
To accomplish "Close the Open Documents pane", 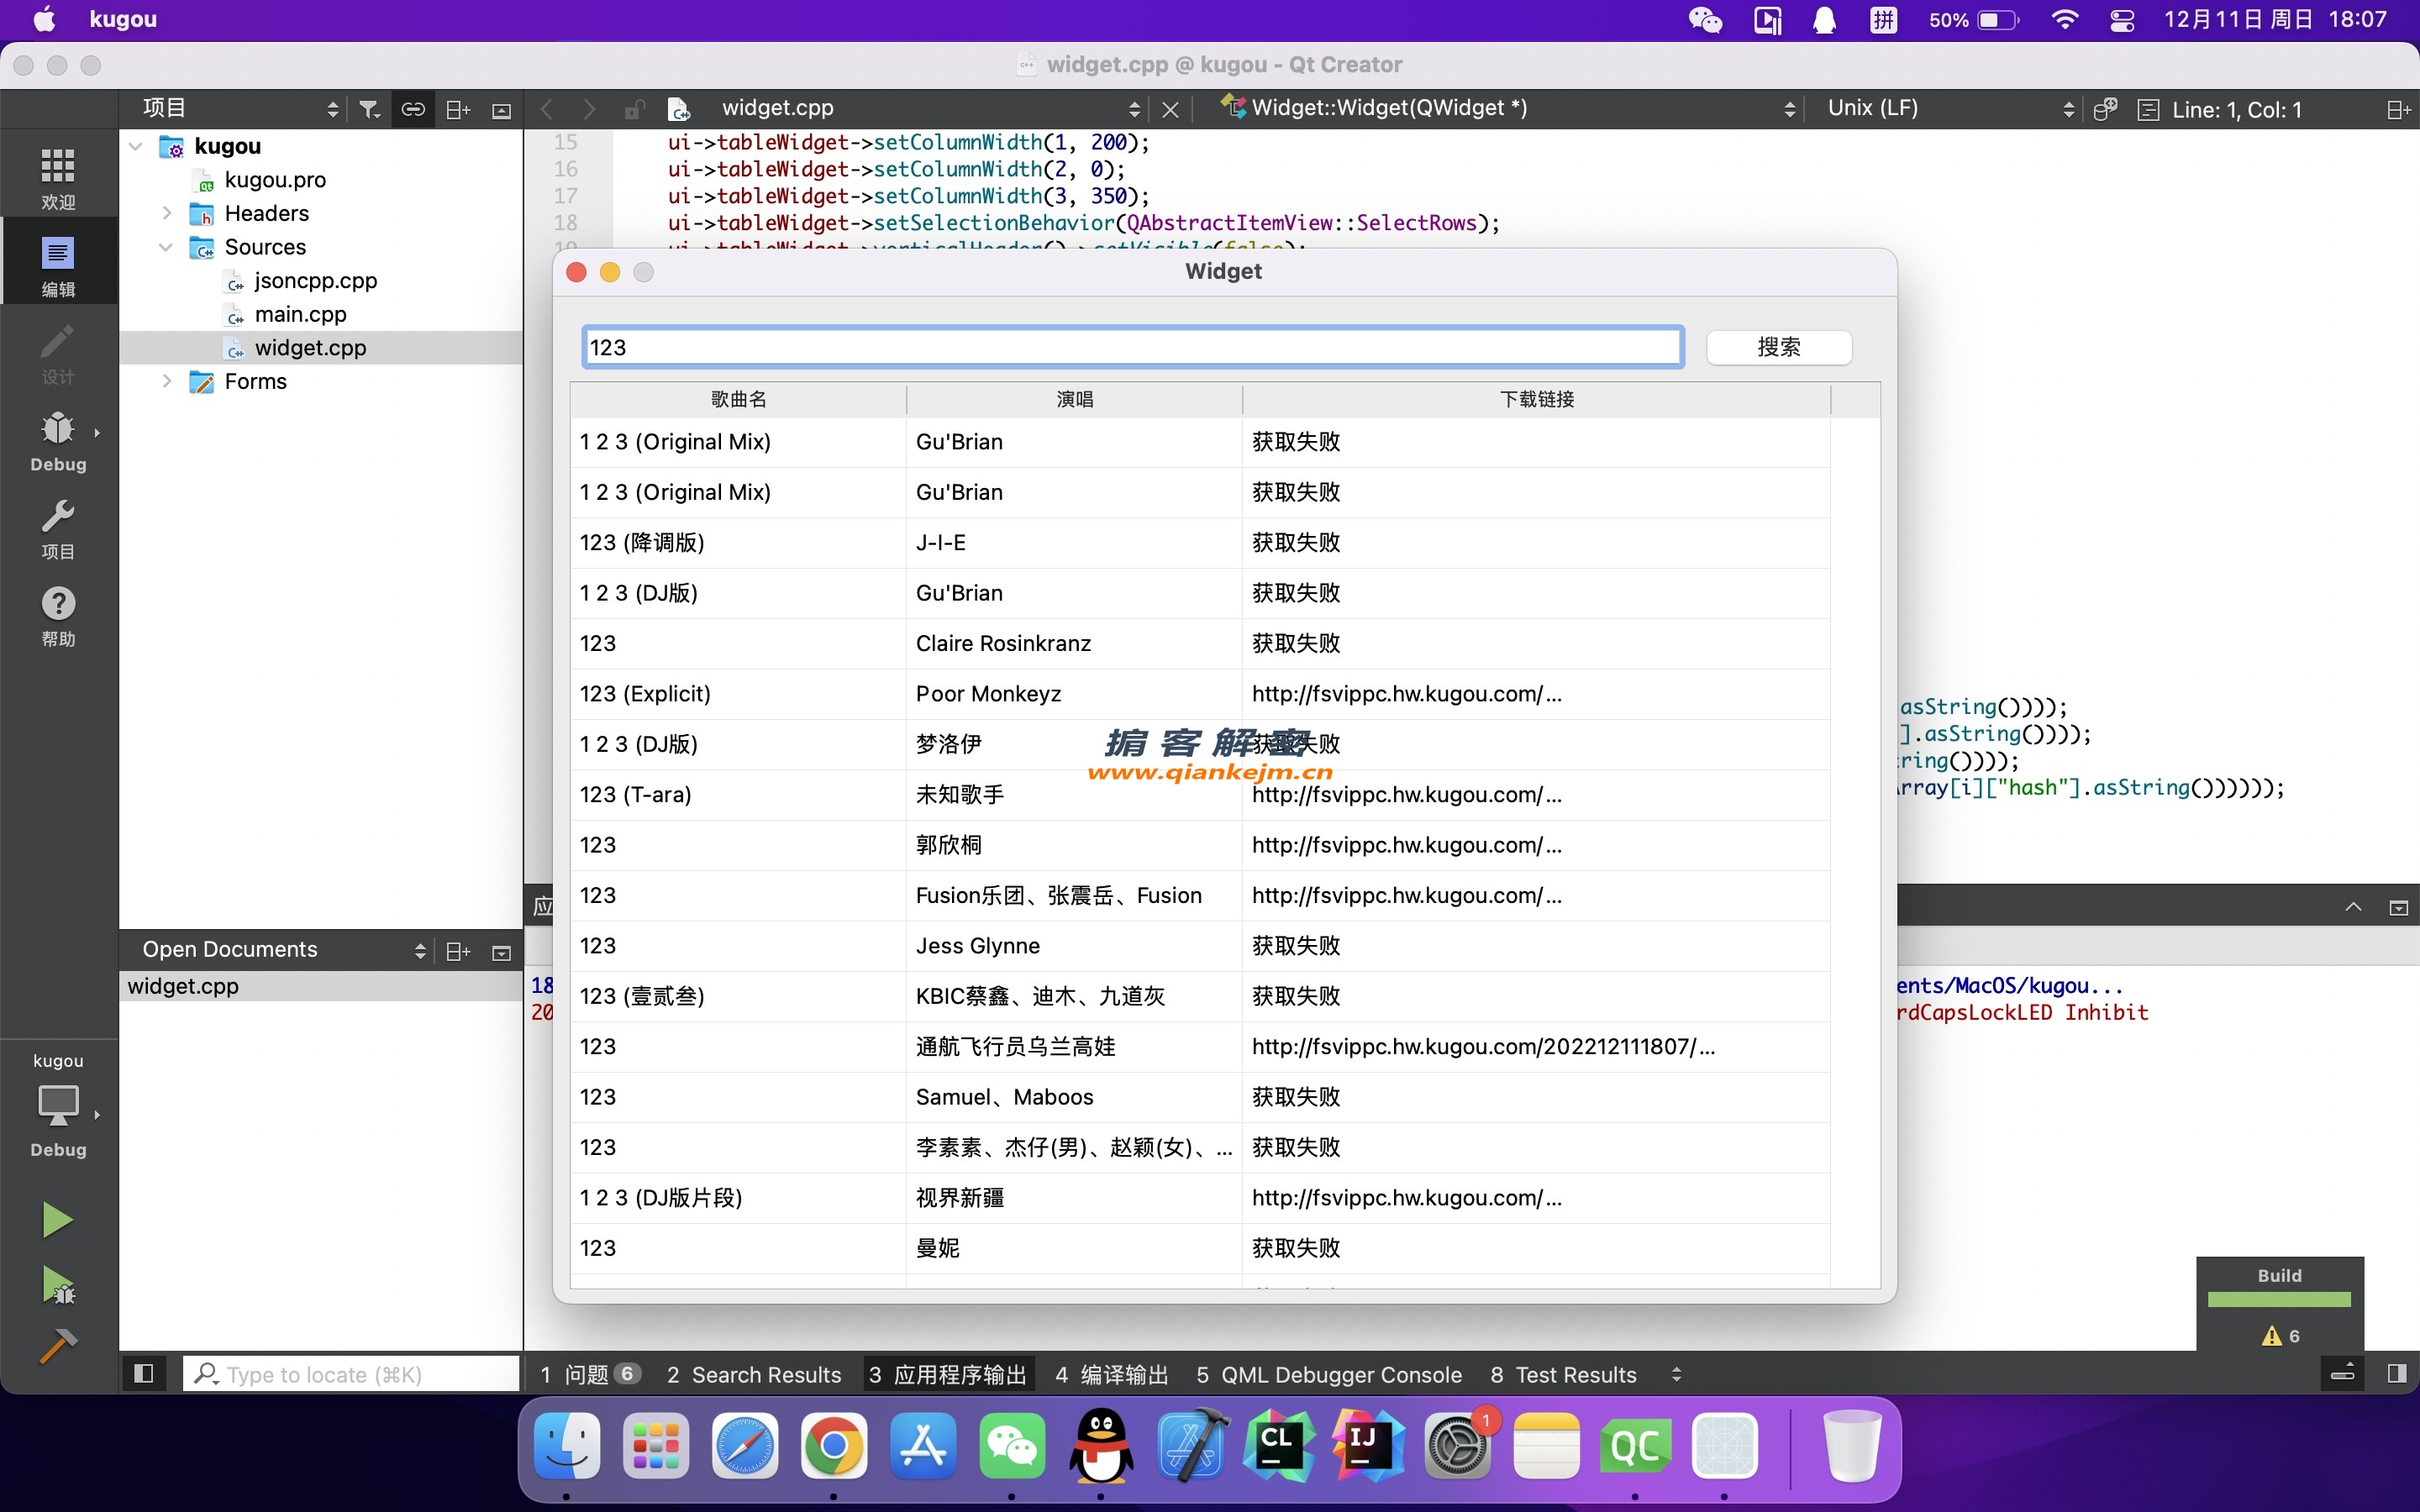I will 502,952.
